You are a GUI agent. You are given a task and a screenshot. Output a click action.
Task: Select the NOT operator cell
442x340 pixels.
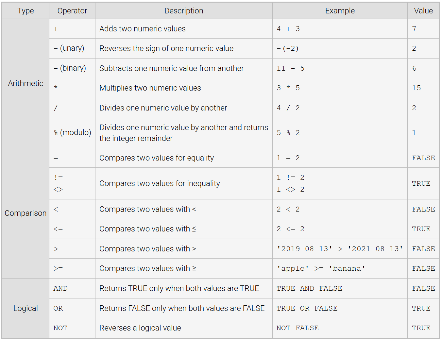pos(60,328)
